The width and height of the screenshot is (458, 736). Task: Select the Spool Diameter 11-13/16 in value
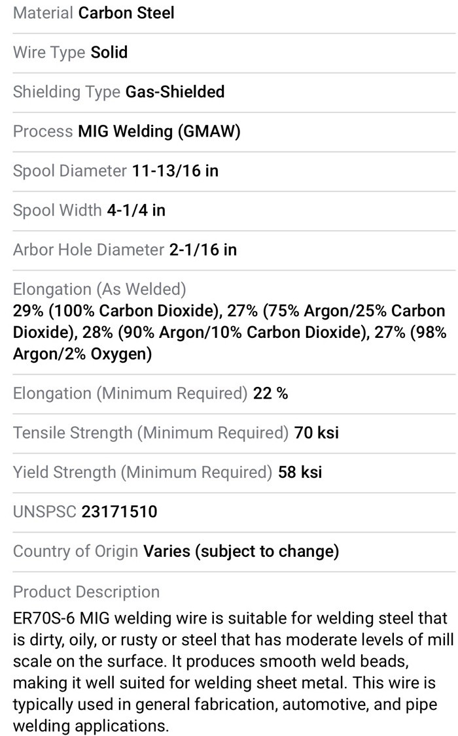(175, 171)
